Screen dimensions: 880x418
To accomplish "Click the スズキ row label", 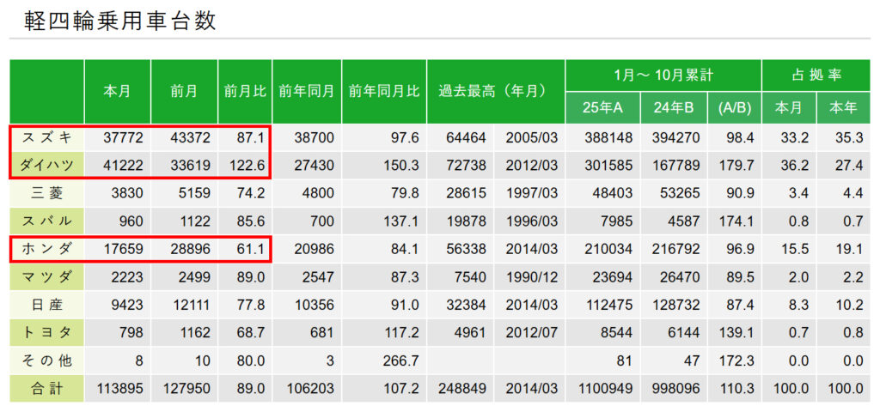I will (47, 137).
